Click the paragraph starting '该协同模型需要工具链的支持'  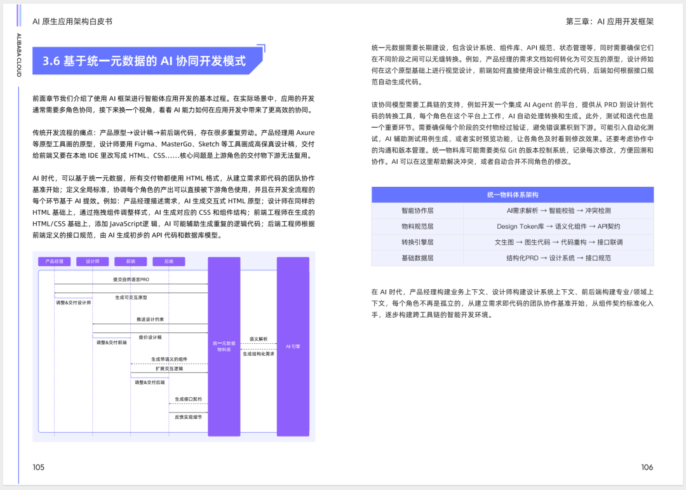pos(513,133)
